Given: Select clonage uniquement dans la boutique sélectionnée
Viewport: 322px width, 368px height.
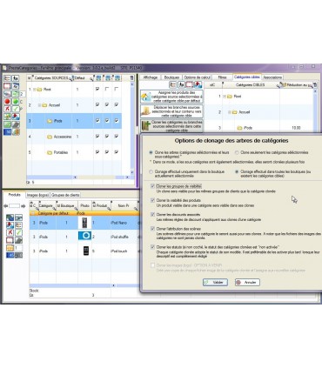Looking at the screenshot, I should coord(151,172).
